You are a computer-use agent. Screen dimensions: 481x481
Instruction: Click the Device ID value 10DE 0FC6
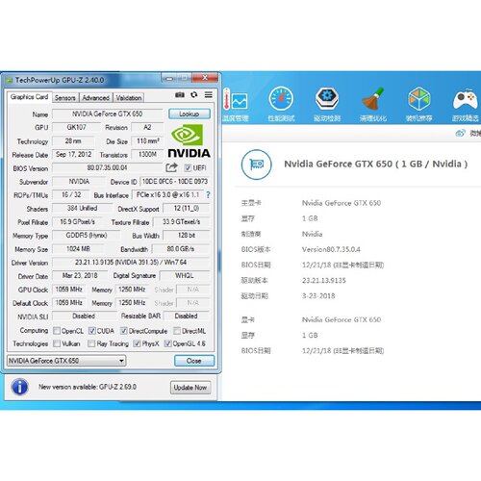coord(175,182)
